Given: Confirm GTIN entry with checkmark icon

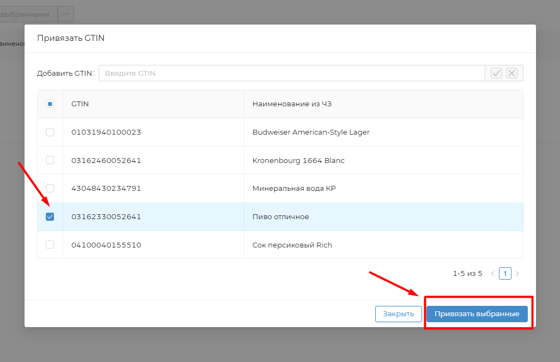Looking at the screenshot, I should pos(496,73).
